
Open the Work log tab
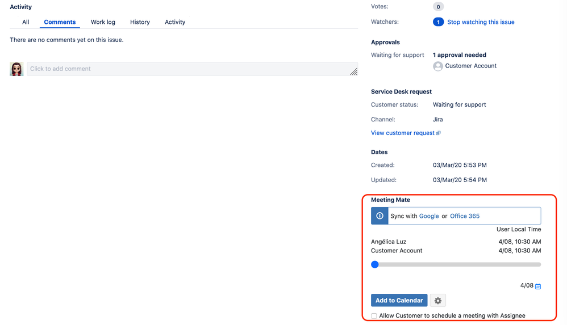coord(103,22)
